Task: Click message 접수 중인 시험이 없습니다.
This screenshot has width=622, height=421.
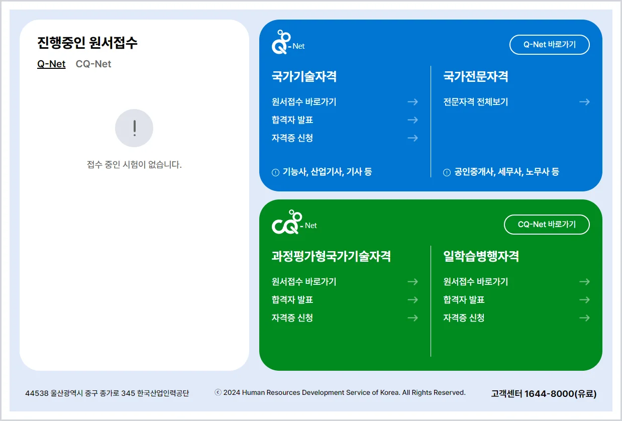Action: 134,165
